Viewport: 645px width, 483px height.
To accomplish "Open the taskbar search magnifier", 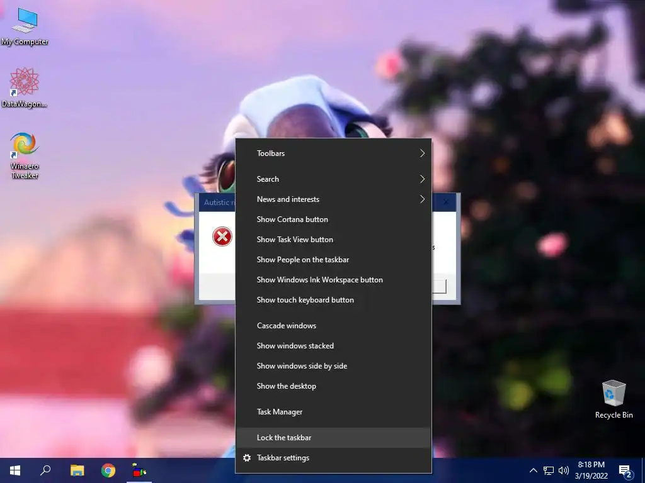I will tap(45, 470).
